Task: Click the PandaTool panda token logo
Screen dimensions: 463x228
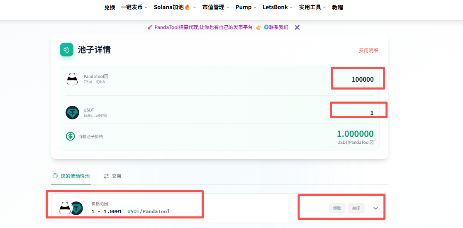Action: (x=72, y=79)
